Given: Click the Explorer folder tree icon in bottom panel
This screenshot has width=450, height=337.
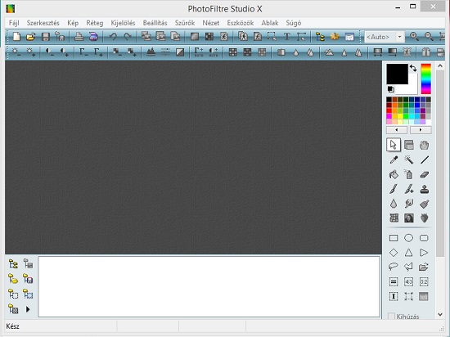Looking at the screenshot, I should (x=13, y=264).
